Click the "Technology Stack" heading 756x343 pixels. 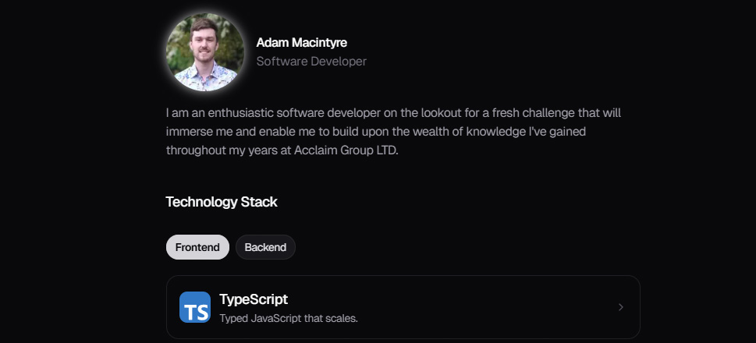[222, 202]
